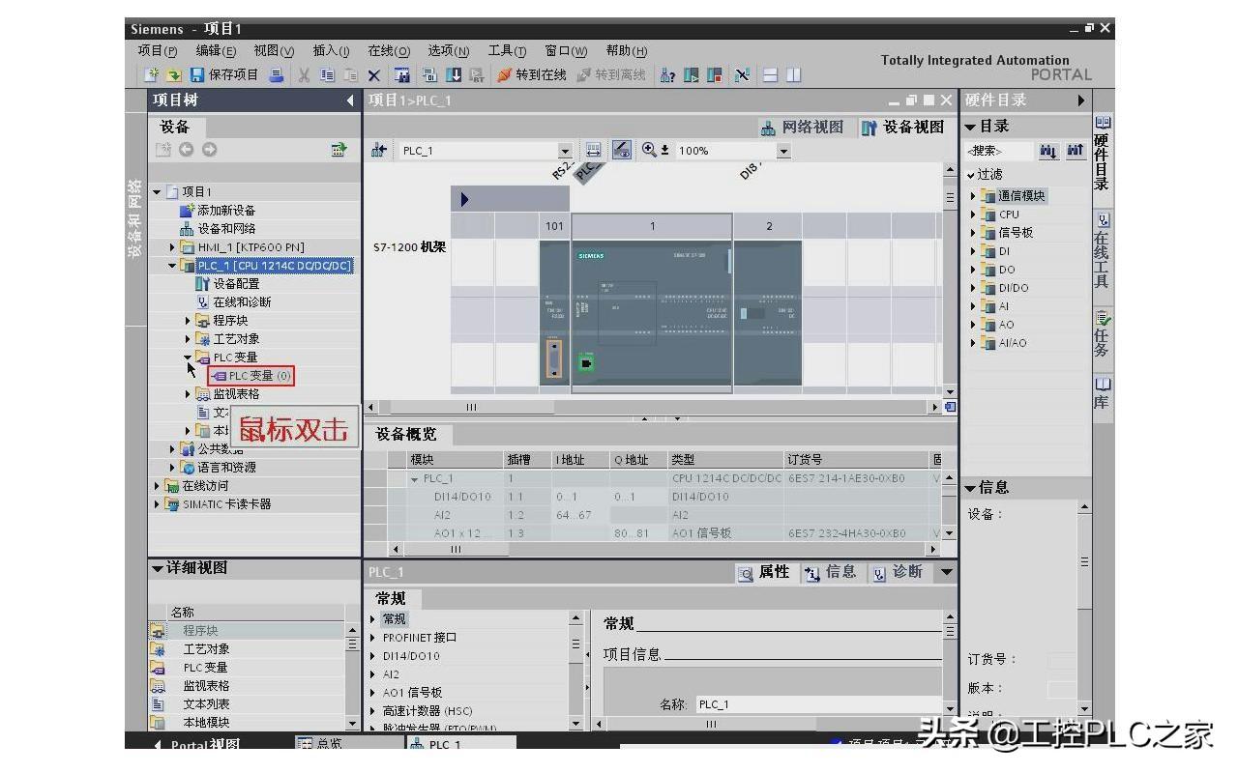Viewport: 1238px width, 773px height.
Task: Save the project with 保存项目
Action: 224,75
